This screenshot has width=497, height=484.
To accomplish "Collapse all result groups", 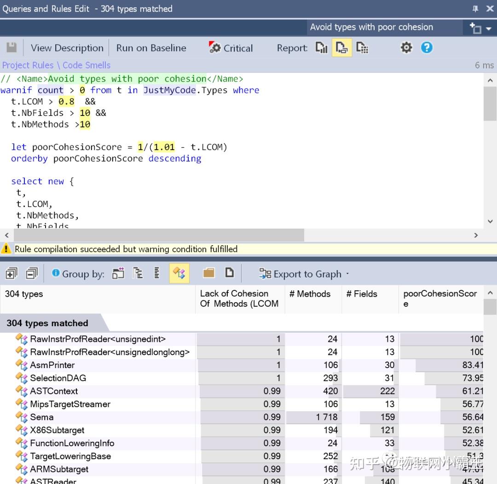I will tap(31, 274).
